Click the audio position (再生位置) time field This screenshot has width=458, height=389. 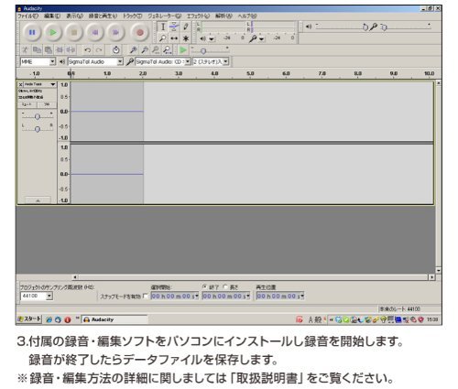(279, 296)
